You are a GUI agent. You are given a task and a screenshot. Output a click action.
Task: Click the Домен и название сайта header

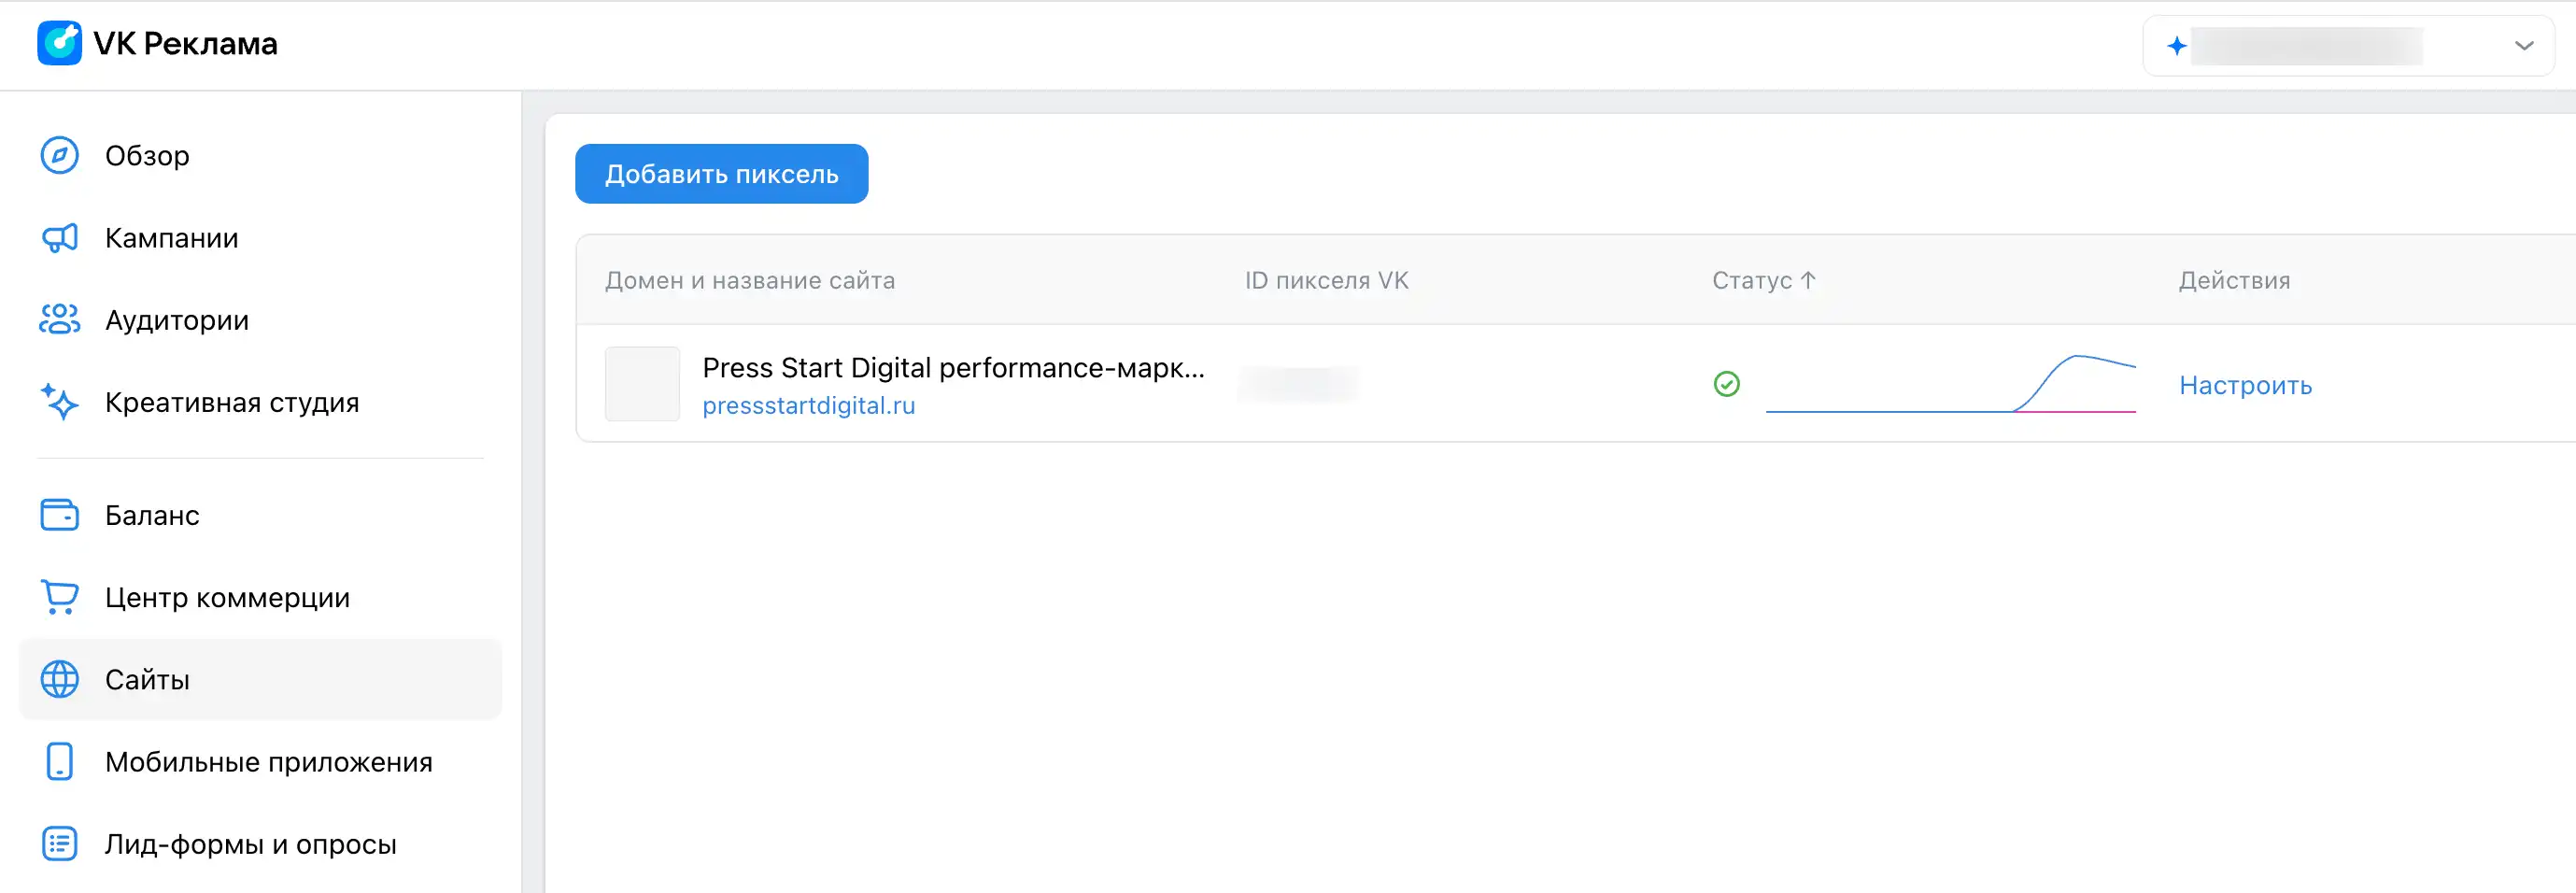pos(750,280)
